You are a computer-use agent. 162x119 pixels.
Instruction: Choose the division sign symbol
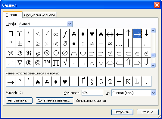[x=83, y=43]
